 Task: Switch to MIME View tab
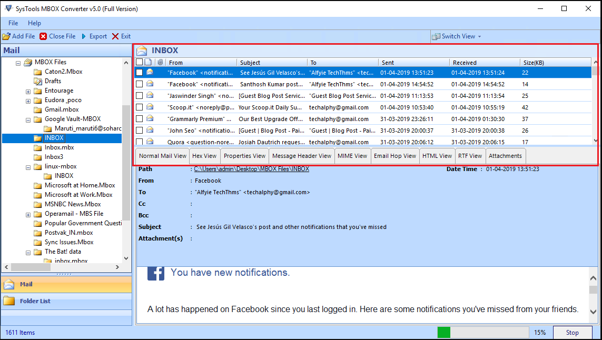(352, 156)
